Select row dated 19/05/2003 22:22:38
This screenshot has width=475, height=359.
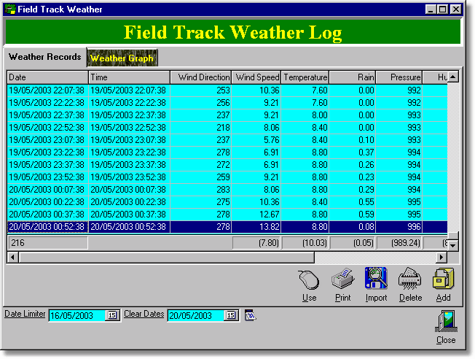coord(227,103)
